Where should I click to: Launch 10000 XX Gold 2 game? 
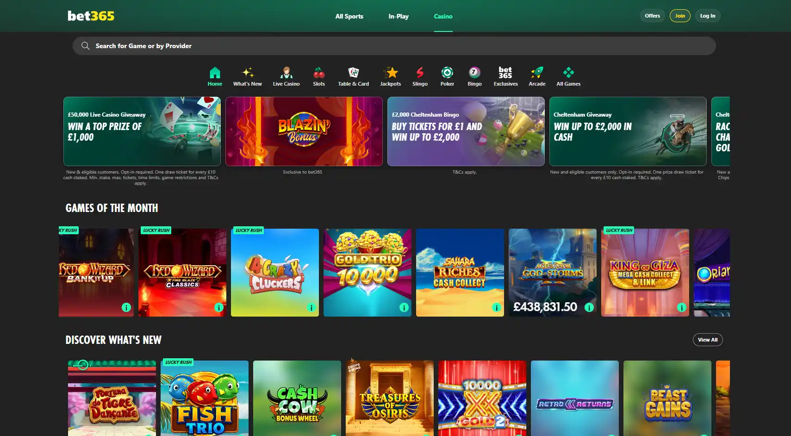[482, 398]
